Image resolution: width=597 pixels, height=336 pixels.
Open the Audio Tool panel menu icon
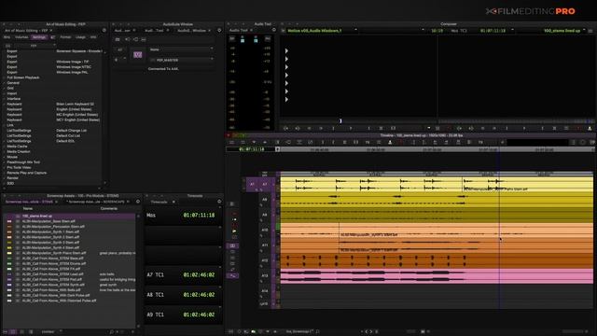click(273, 30)
